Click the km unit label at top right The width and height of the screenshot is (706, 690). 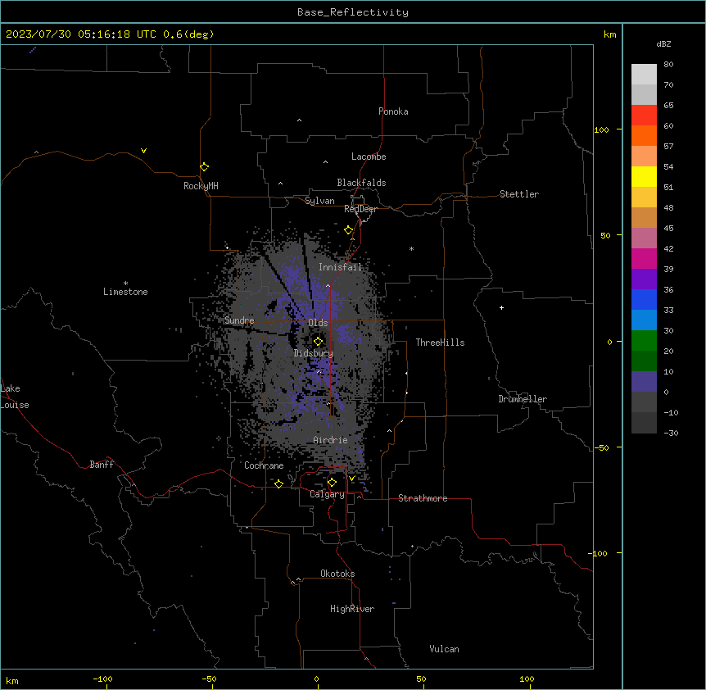pos(609,34)
